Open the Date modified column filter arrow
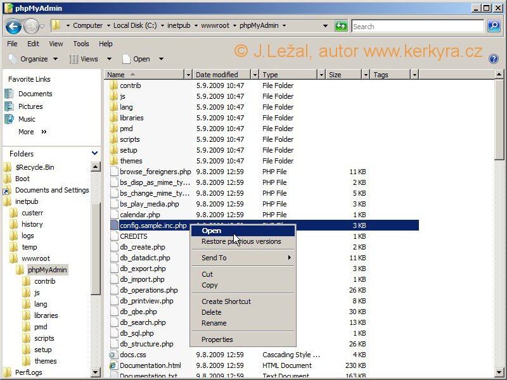The image size is (507, 380). point(255,75)
